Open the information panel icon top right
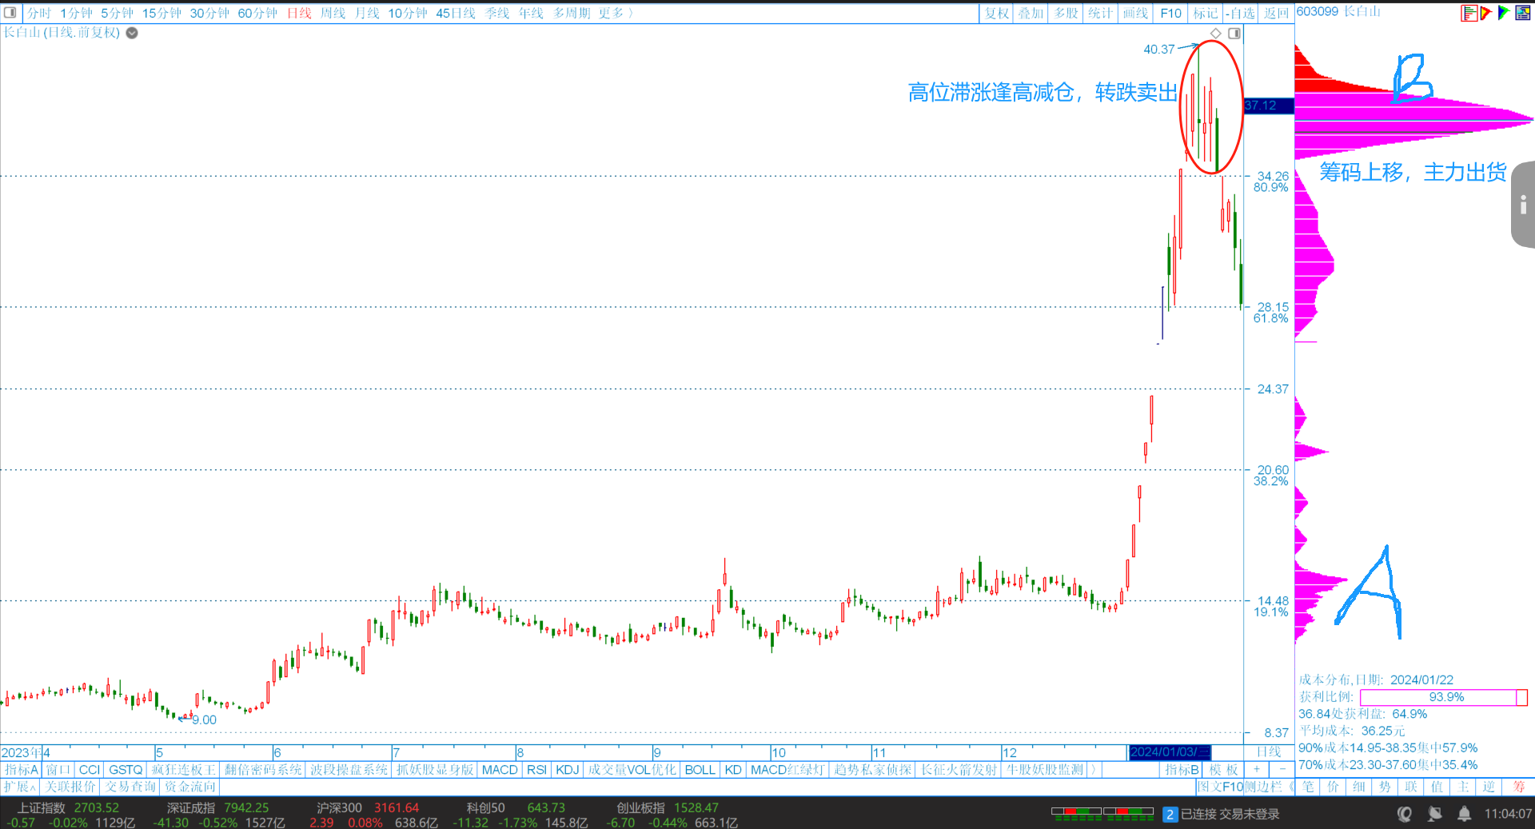 coord(1523,13)
